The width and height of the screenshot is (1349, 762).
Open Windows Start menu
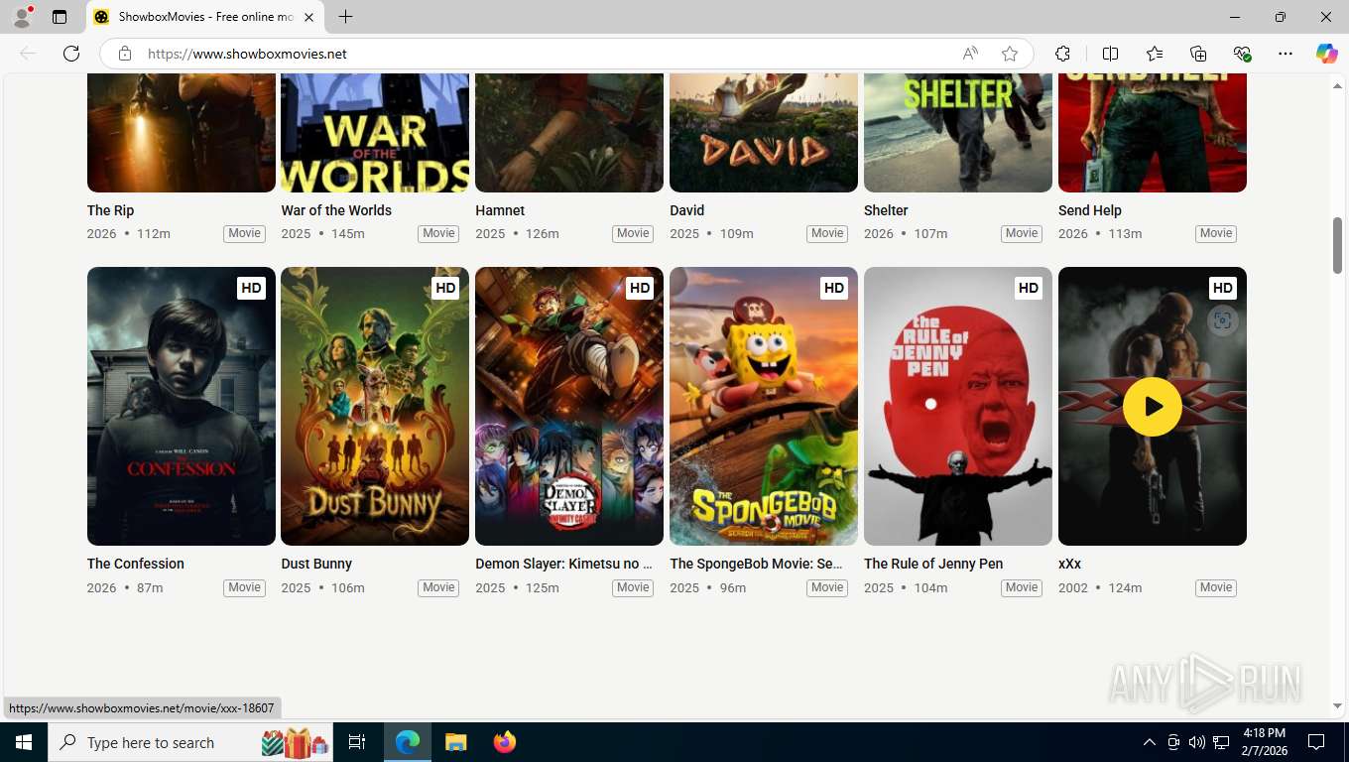click(x=24, y=742)
